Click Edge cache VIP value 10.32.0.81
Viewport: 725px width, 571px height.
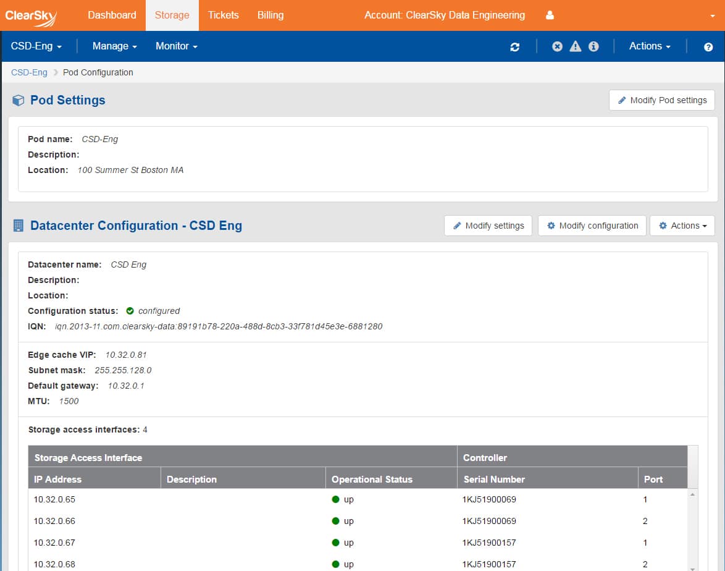tap(126, 355)
